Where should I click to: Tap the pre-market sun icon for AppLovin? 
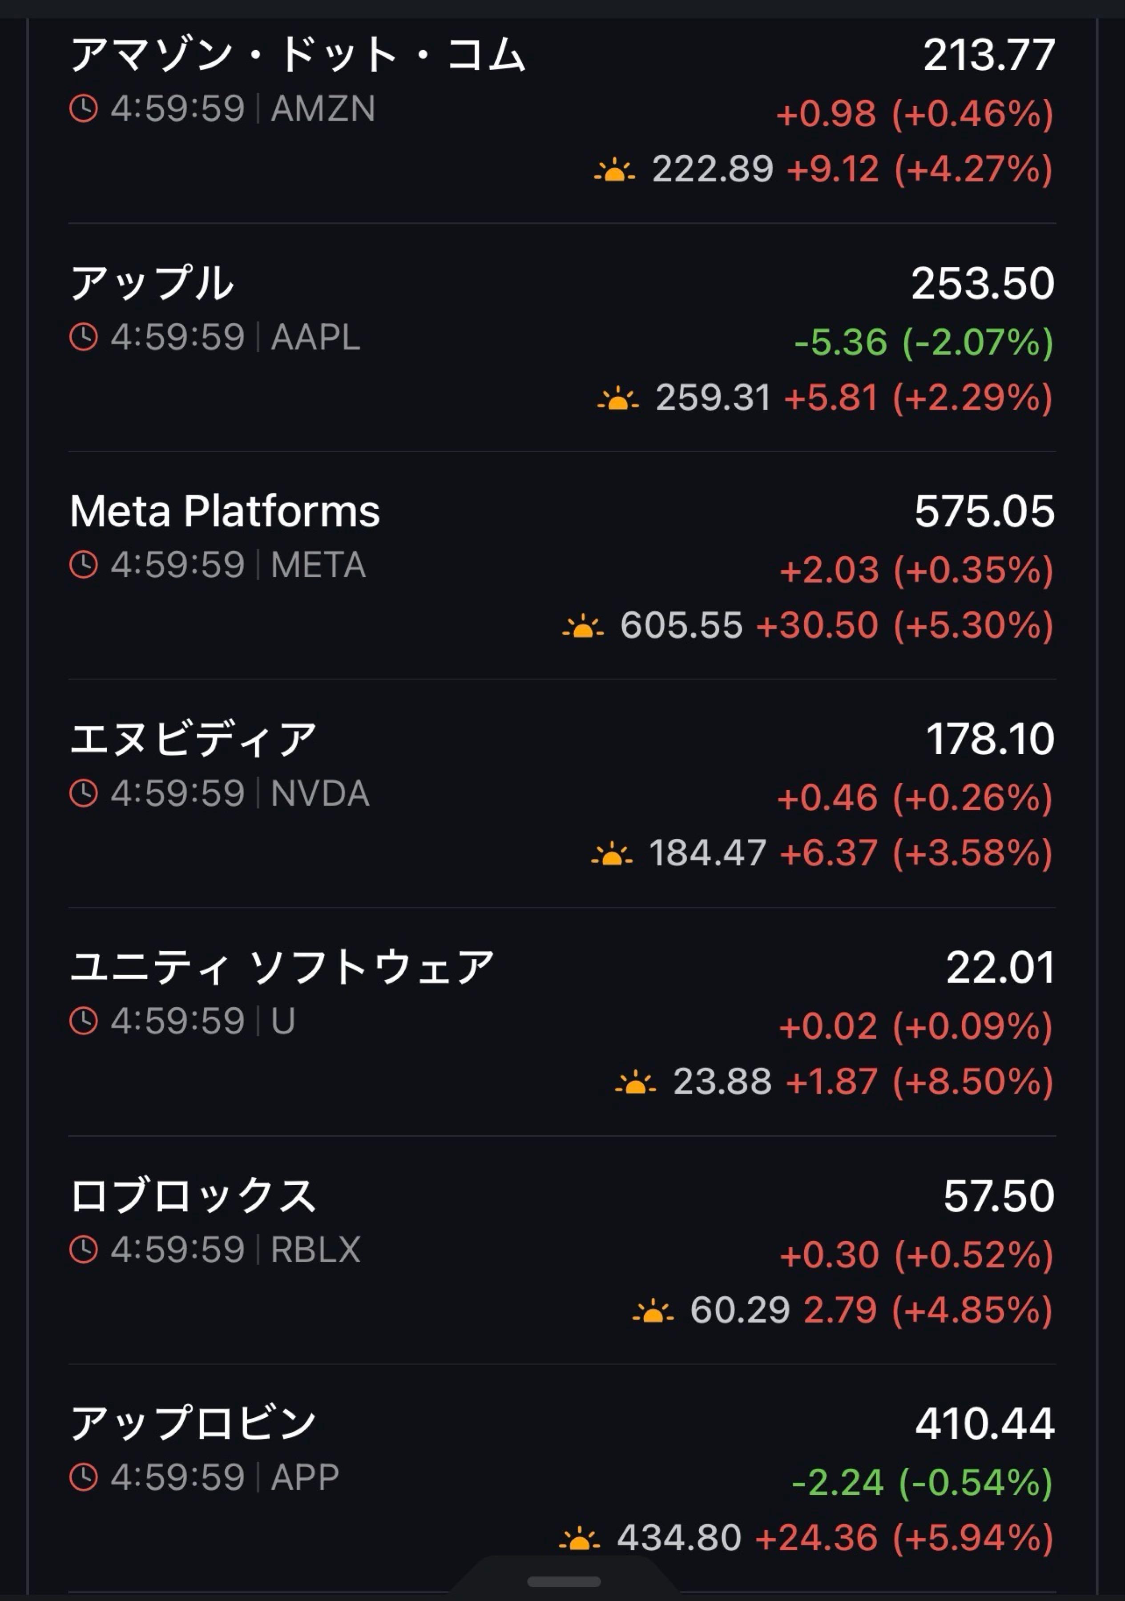point(579,1538)
